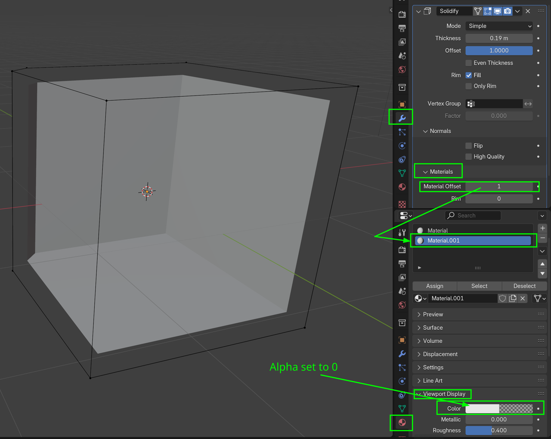Open the Modifiers wrench tab in upper panel
Image resolution: width=551 pixels, height=439 pixels.
402,118
